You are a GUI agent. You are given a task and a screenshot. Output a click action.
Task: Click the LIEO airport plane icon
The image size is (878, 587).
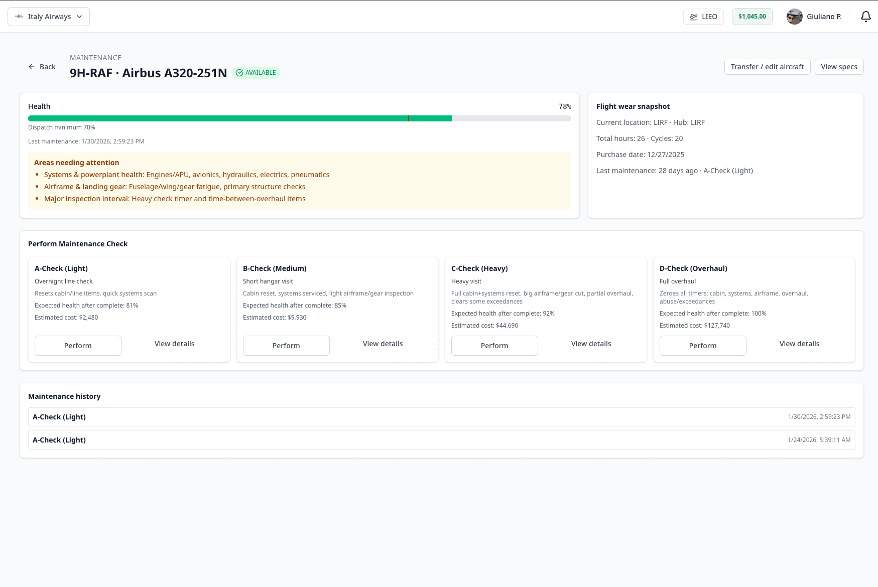[694, 17]
